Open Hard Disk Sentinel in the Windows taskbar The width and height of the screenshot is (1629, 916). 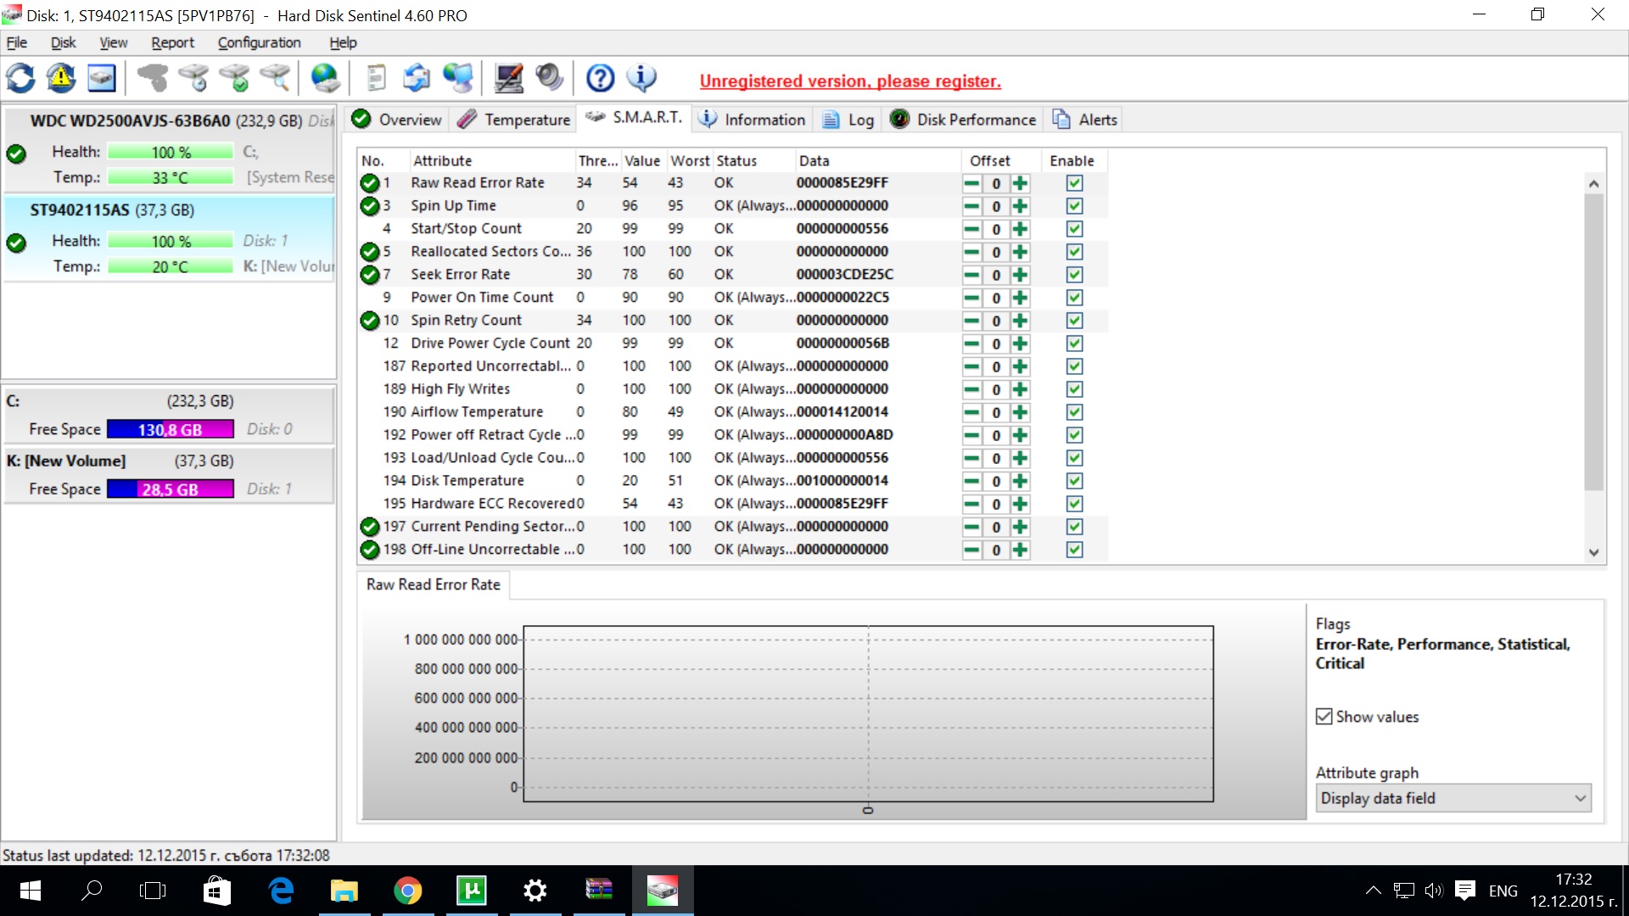click(x=662, y=891)
